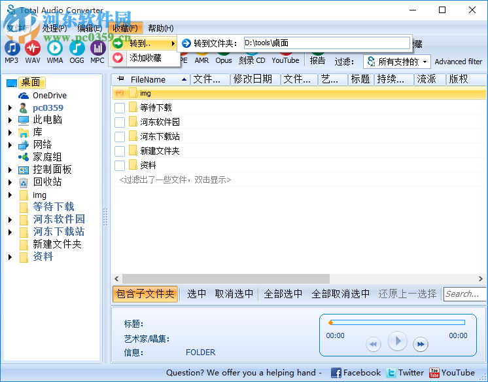Open Twitter link in status bar
Viewport: 488px width, 382px height.
pos(405,373)
